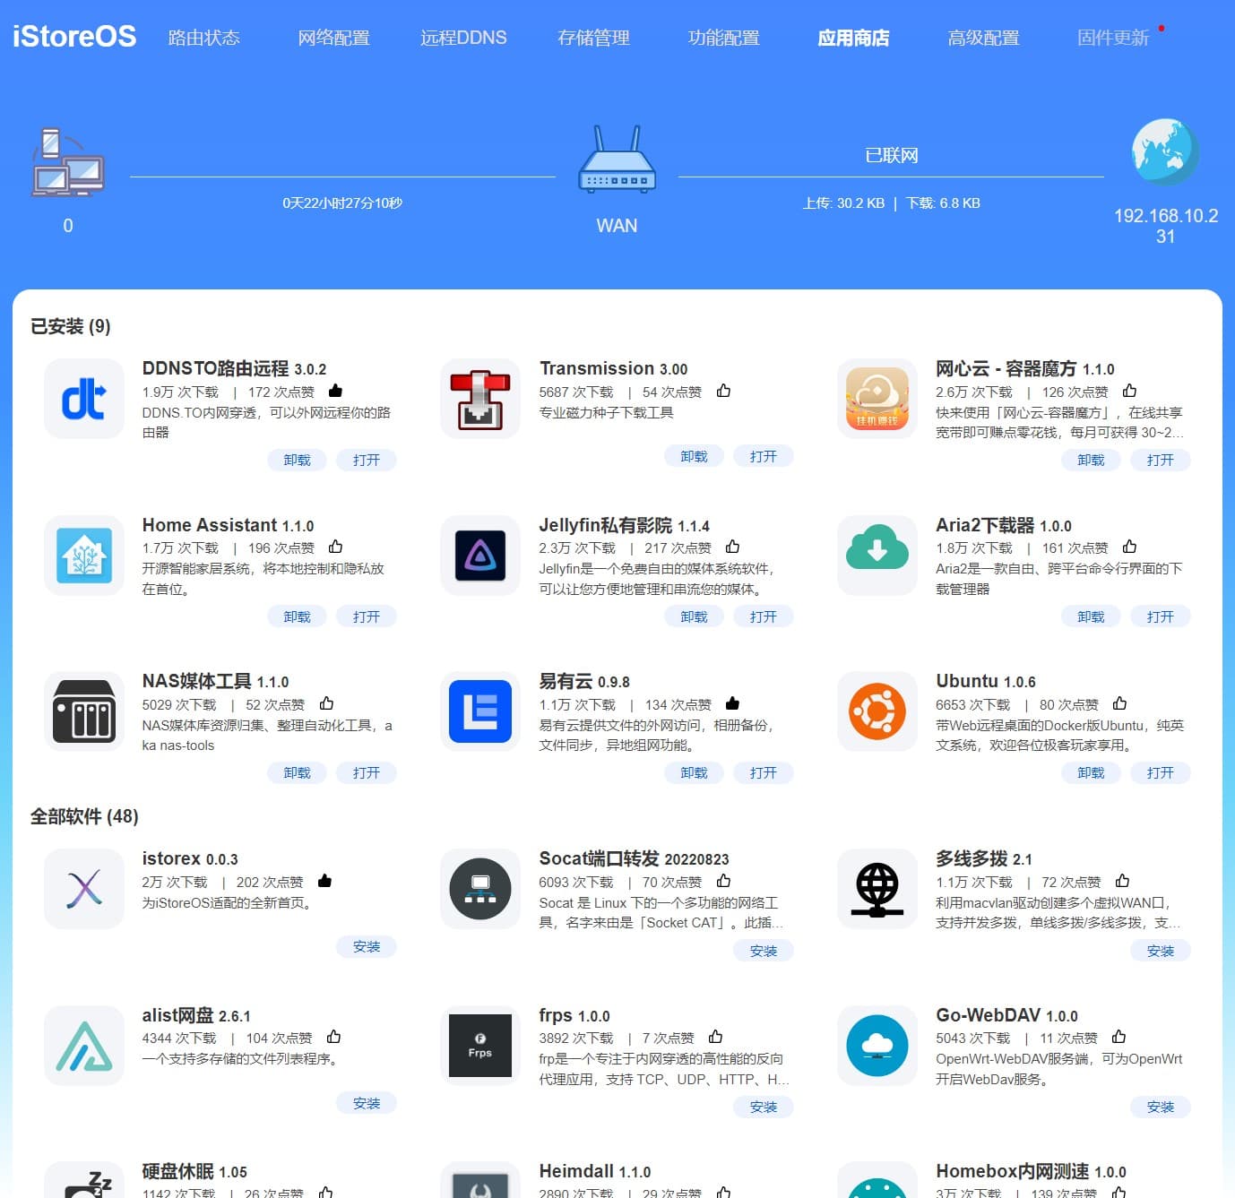The width and height of the screenshot is (1235, 1198).
Task: Install the alist网盘 application
Action: pyautogui.click(x=367, y=1103)
